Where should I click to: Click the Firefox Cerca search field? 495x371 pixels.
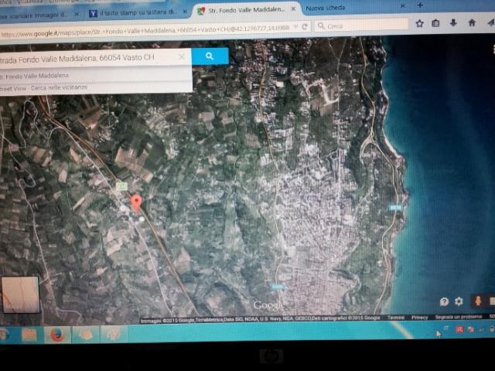click(x=364, y=26)
